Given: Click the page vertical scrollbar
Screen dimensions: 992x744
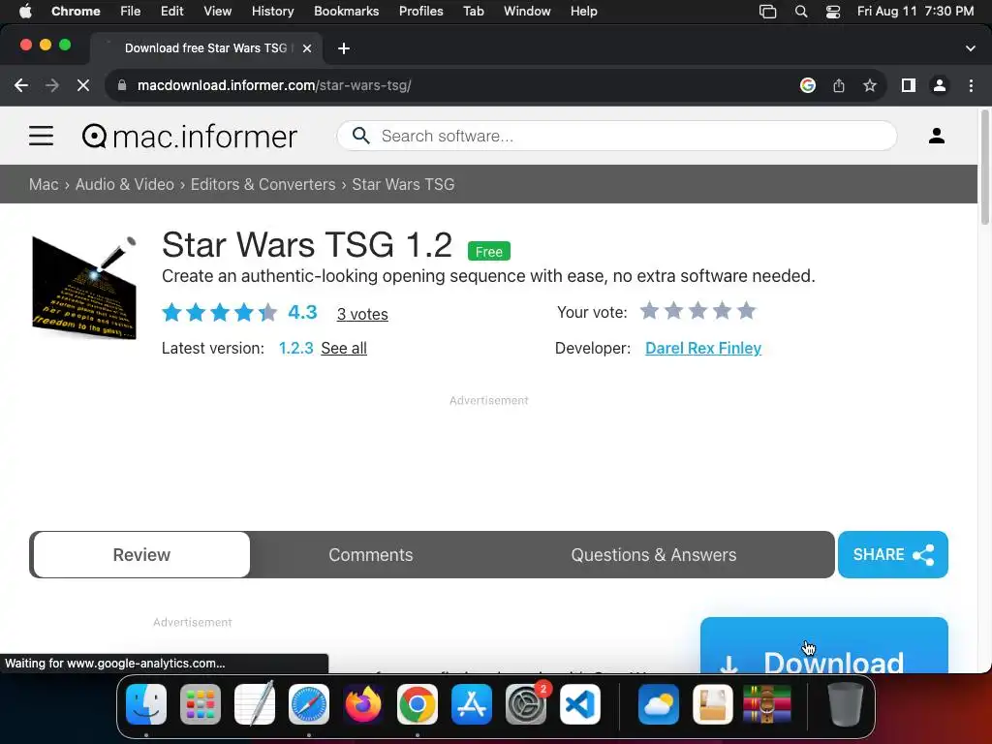Looking at the screenshot, I should tap(984, 168).
